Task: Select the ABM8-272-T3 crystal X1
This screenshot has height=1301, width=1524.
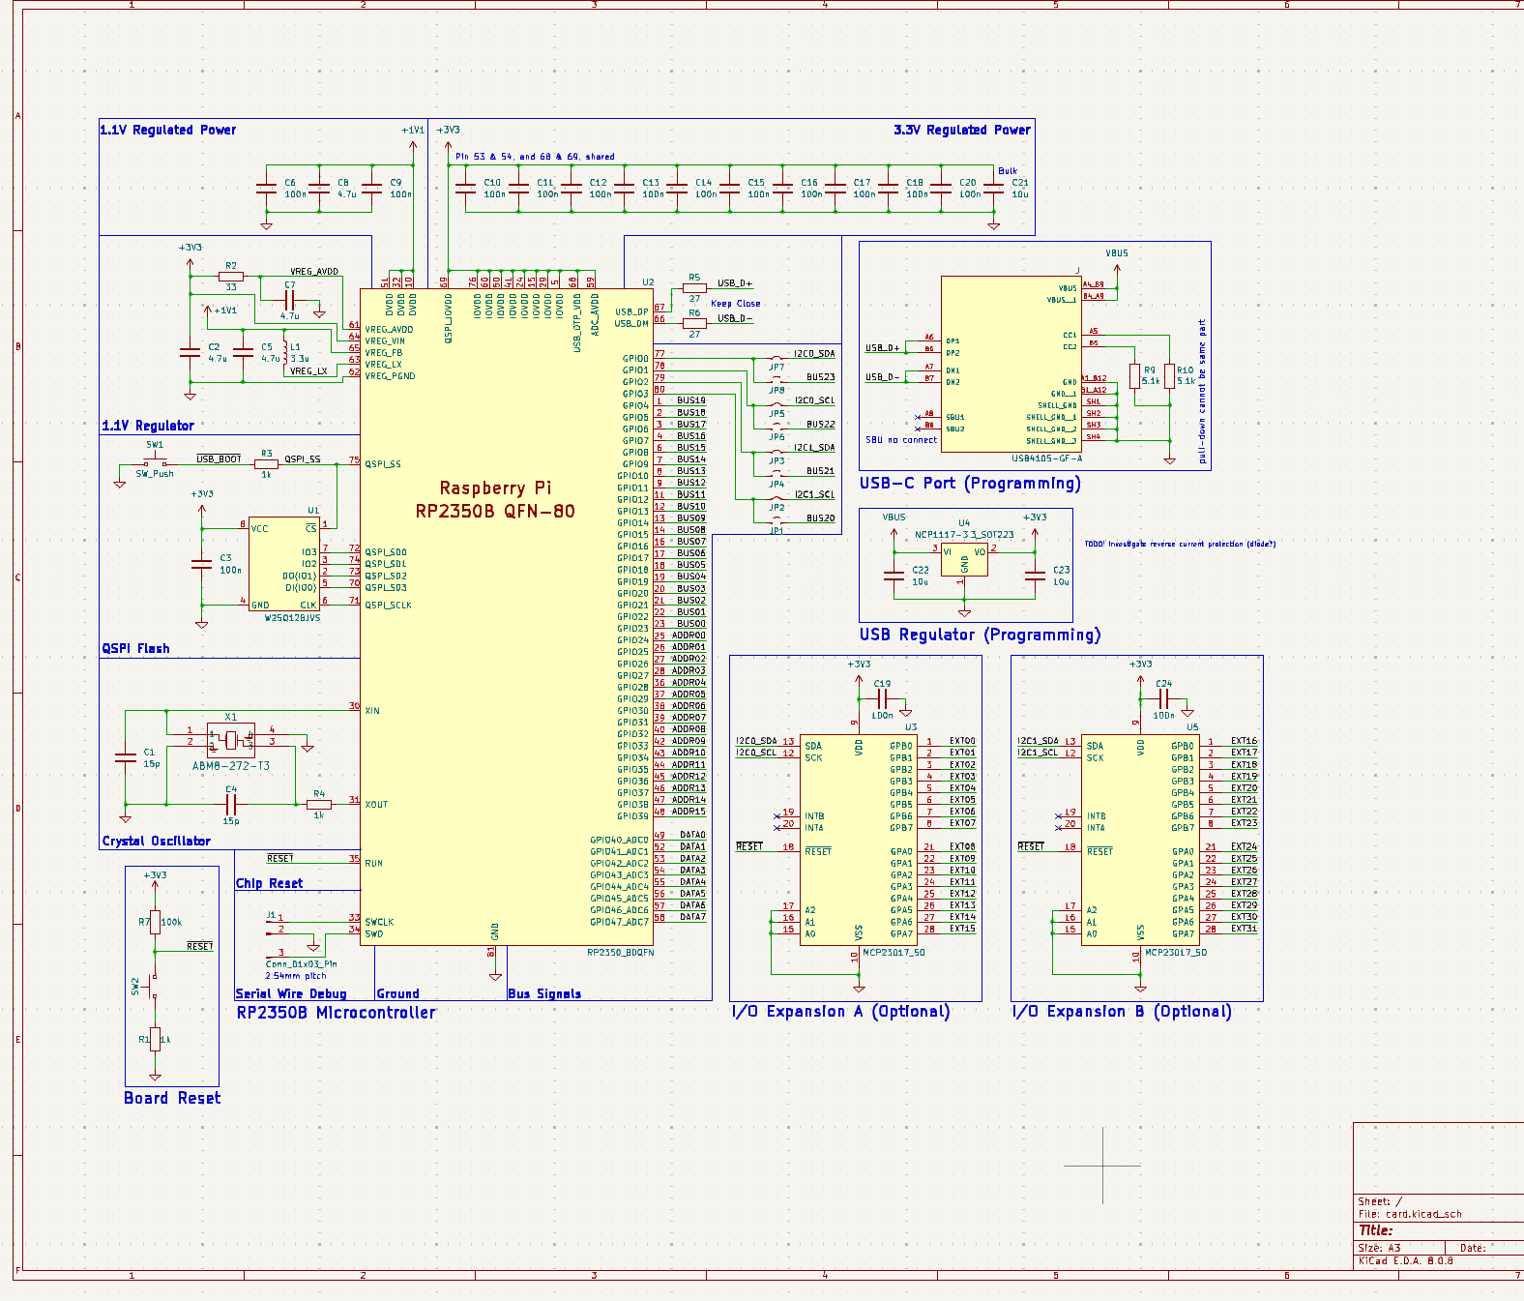Action: click(231, 740)
